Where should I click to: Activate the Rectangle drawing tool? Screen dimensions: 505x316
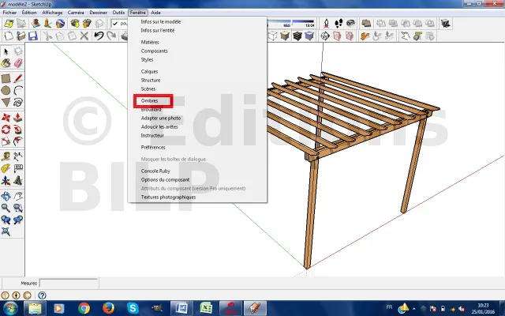coord(6,77)
